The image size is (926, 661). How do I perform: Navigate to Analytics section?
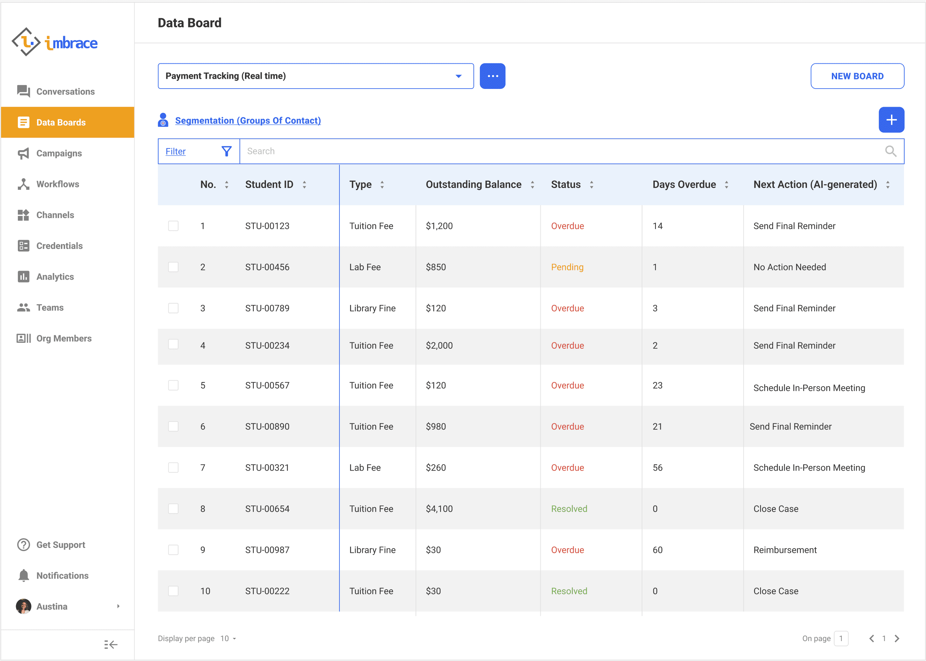tap(55, 277)
